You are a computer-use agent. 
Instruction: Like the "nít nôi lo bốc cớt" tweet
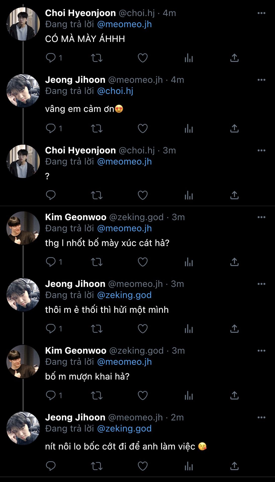[x=143, y=466]
